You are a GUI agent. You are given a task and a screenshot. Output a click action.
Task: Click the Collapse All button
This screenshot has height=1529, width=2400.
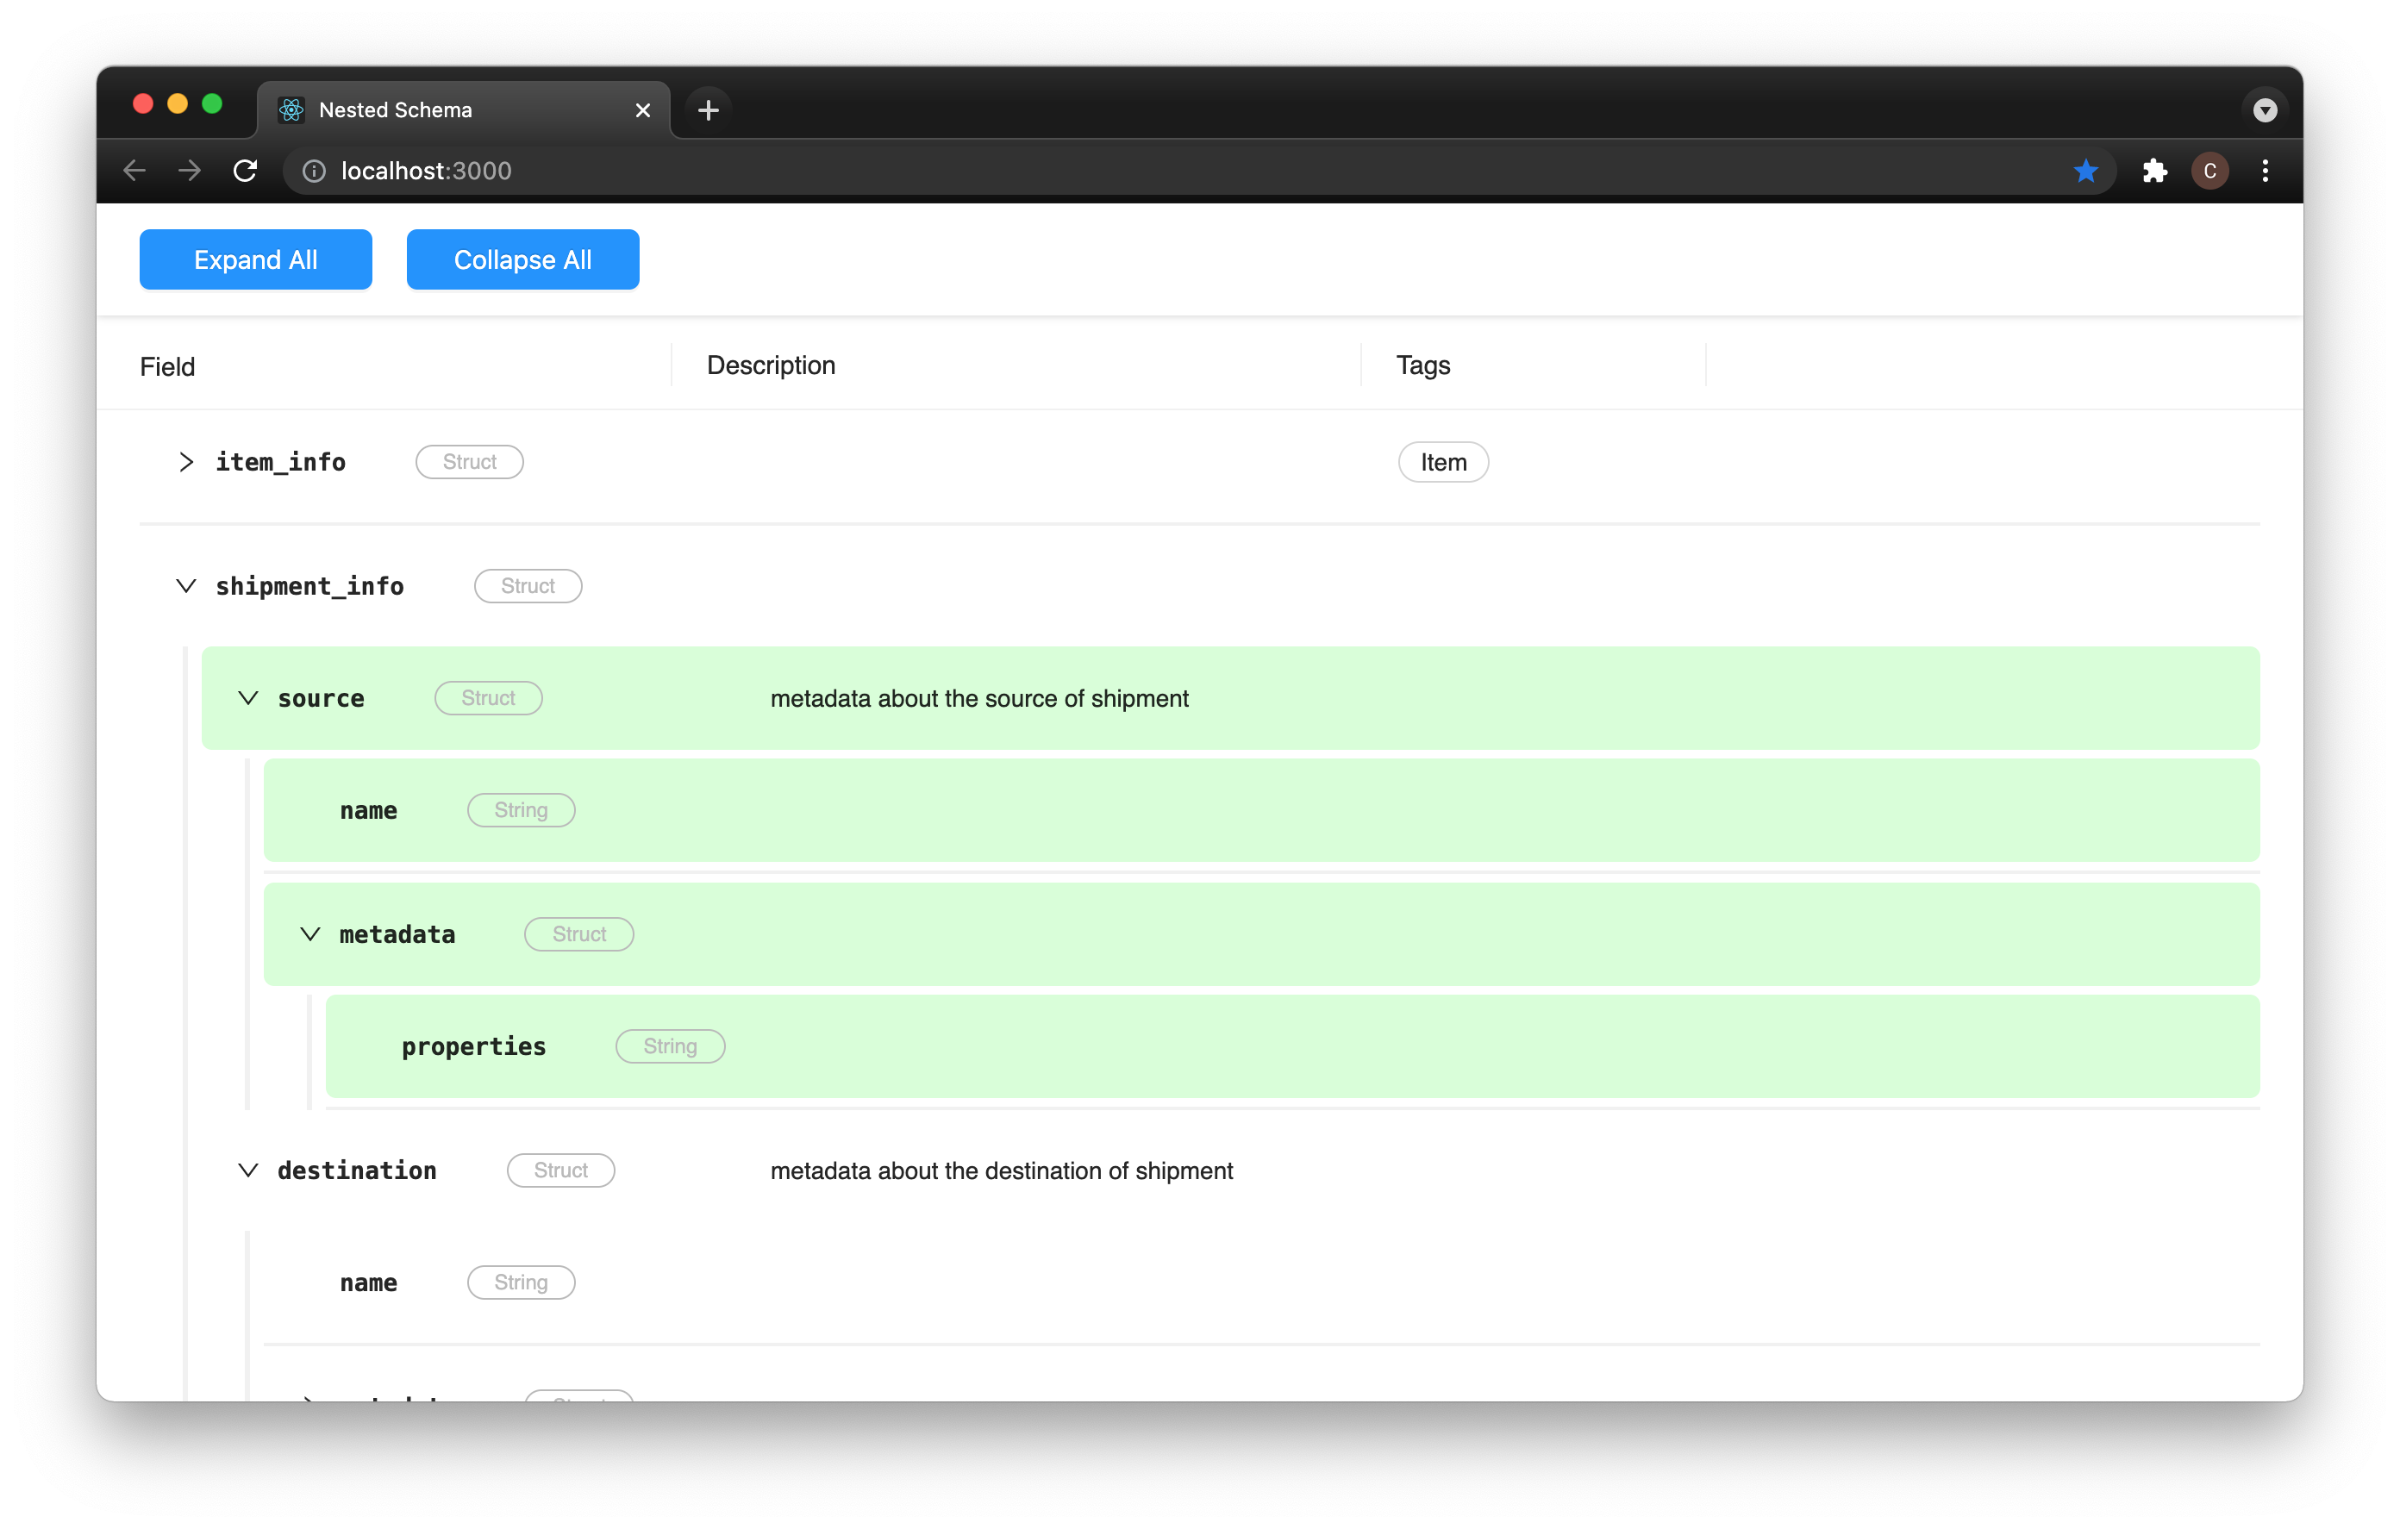click(522, 259)
